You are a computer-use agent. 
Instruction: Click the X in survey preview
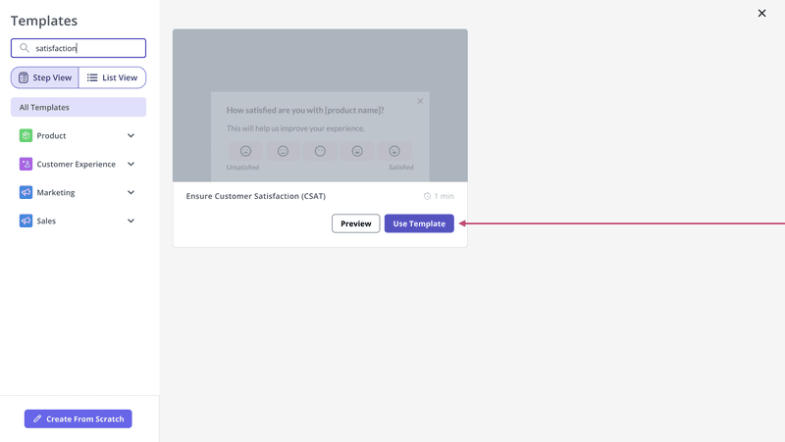[x=420, y=101]
